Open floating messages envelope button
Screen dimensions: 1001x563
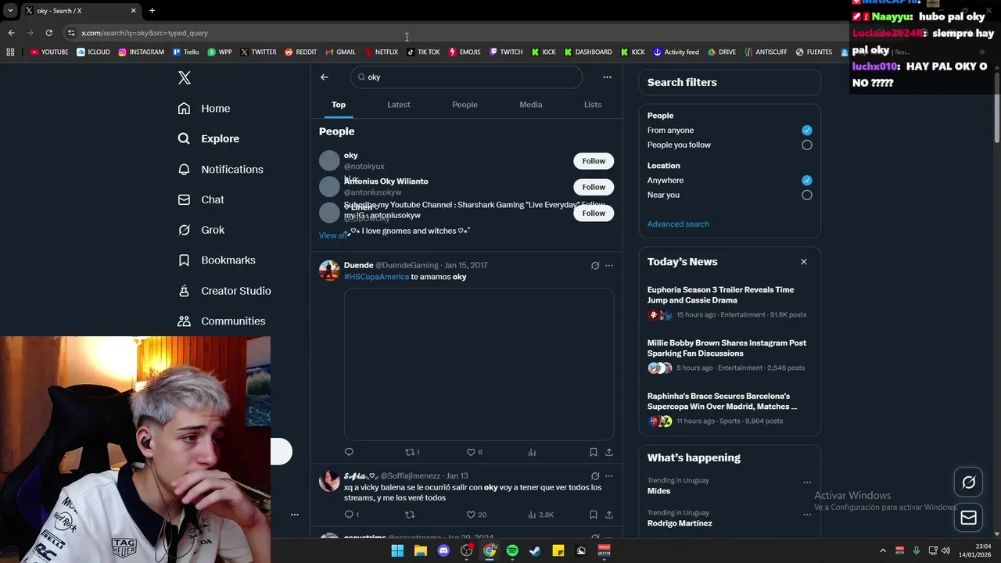[968, 518]
